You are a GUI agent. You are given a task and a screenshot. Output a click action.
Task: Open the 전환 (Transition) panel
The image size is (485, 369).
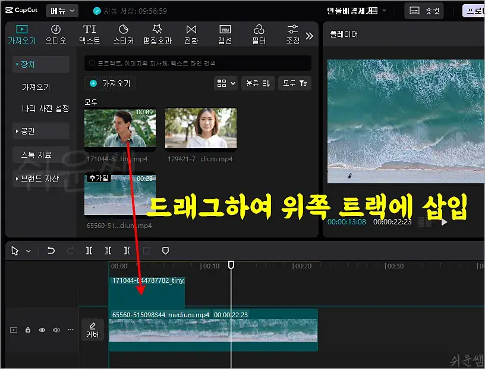pyautogui.click(x=191, y=33)
